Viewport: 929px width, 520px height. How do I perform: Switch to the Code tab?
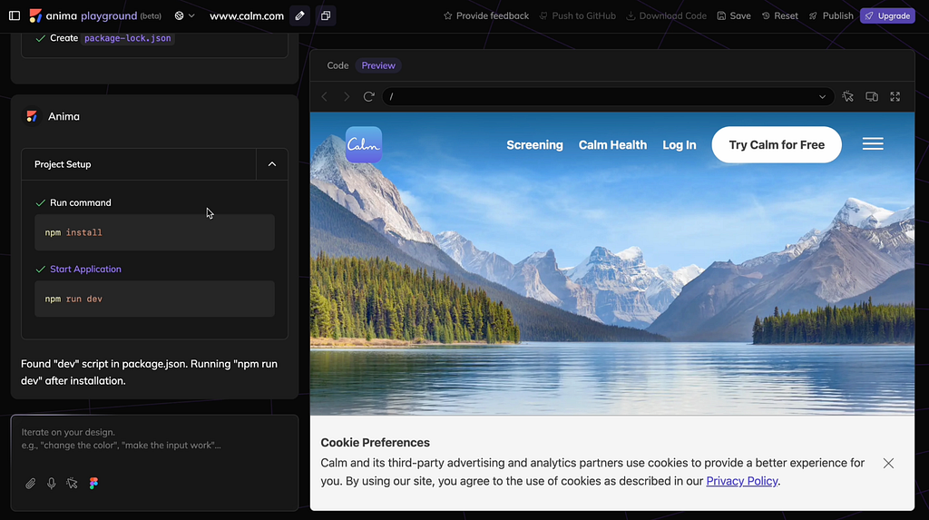(337, 66)
